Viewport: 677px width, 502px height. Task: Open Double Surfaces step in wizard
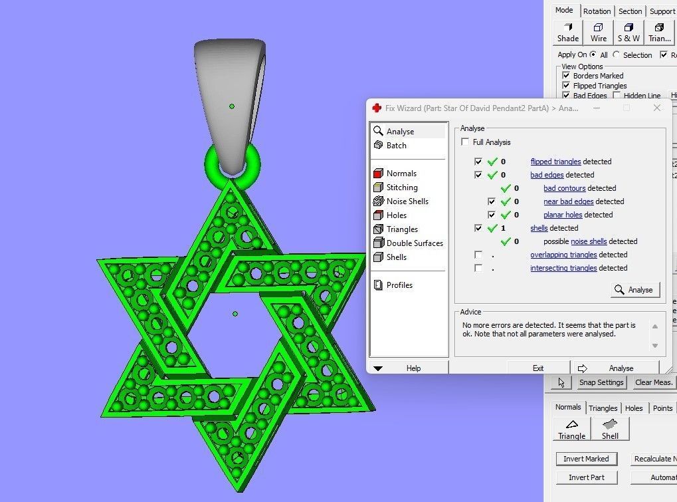[409, 243]
